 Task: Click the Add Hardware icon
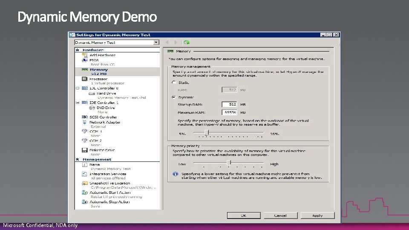pos(84,55)
